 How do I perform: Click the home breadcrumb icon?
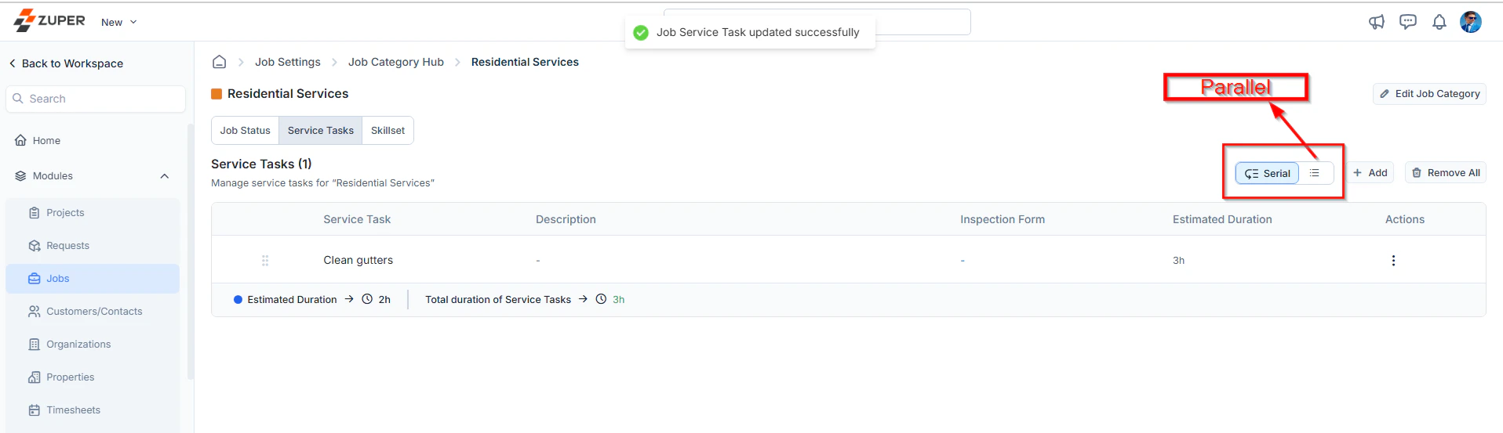pos(220,62)
